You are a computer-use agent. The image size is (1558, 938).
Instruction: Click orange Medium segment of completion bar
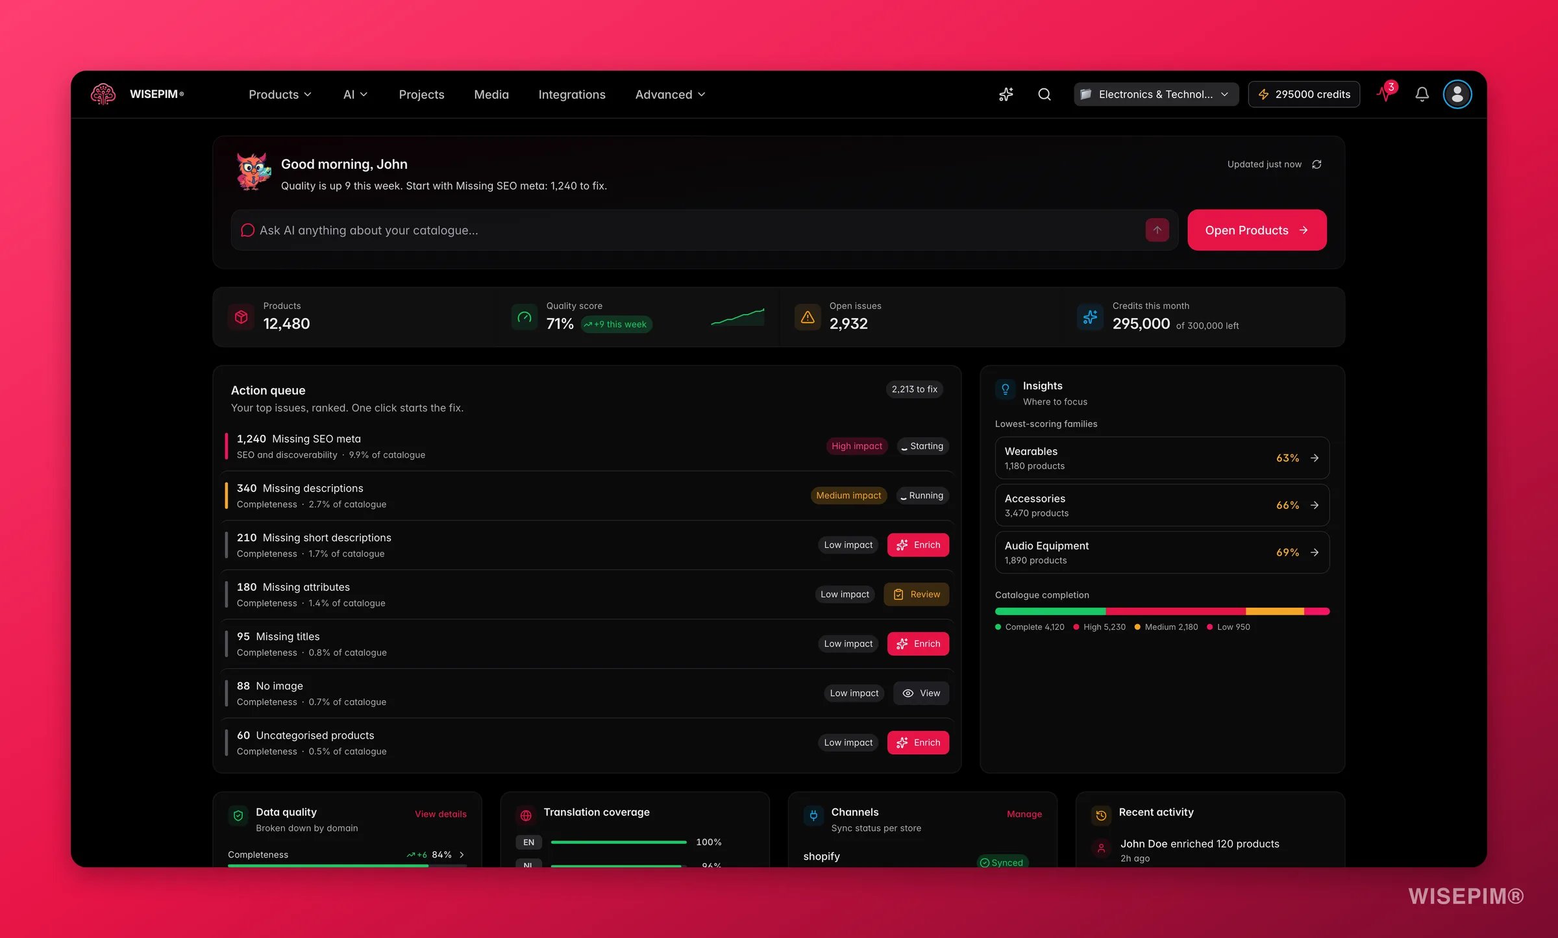[1275, 611]
